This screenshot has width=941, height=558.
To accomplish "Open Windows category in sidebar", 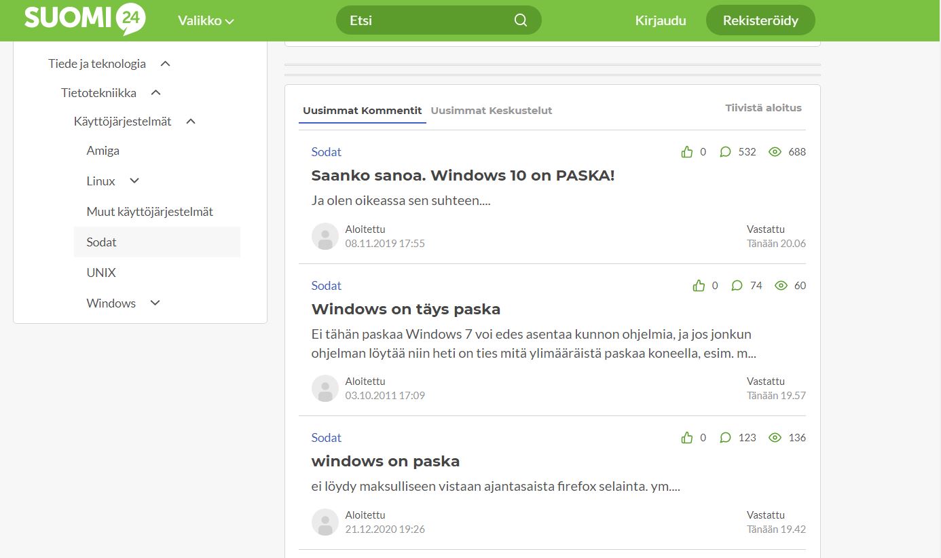I will (x=111, y=303).
